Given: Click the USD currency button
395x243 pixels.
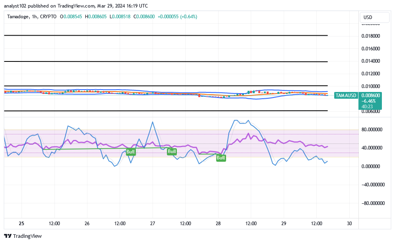Looking at the screenshot, I should [374, 17].
